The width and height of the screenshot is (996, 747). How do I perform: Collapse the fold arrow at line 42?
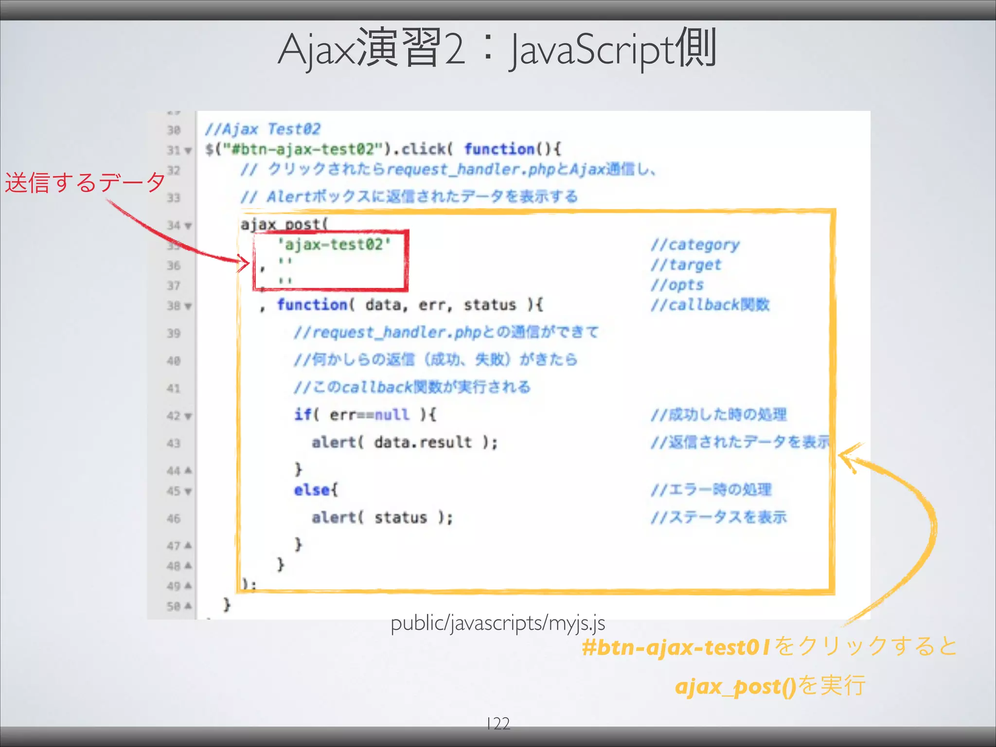pos(188,416)
